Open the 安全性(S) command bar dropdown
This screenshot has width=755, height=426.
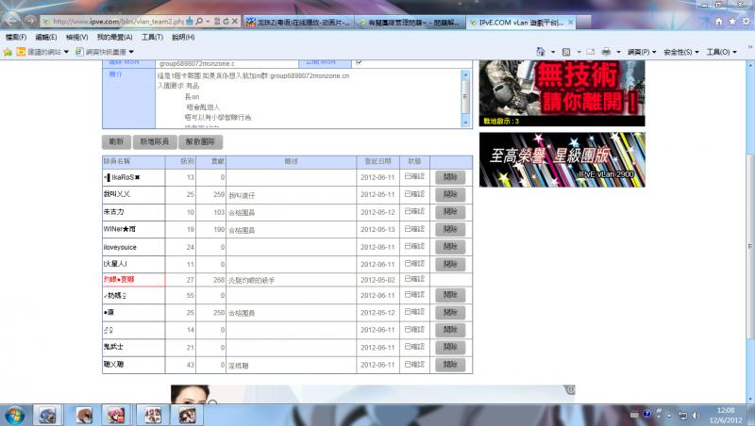tap(680, 52)
